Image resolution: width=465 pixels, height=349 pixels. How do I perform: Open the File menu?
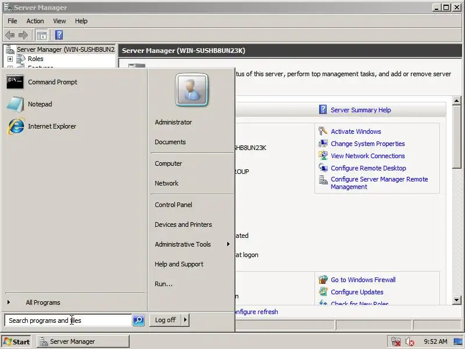click(12, 21)
